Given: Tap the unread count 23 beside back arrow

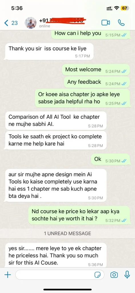Looking at the screenshot, I should click(x=15, y=23).
